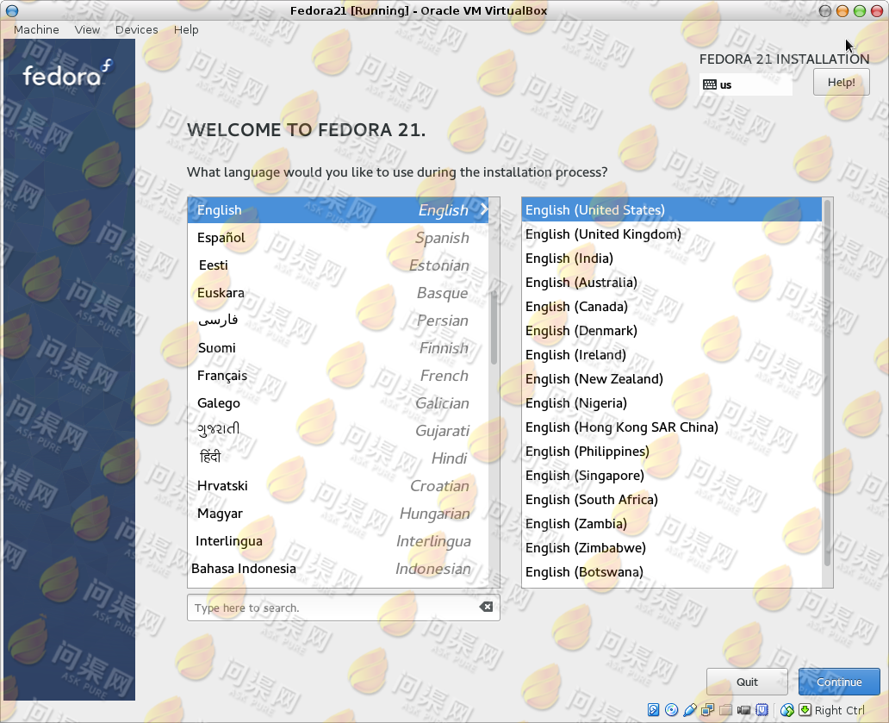
Task: Click the USB devices status icon
Action: coord(689,710)
